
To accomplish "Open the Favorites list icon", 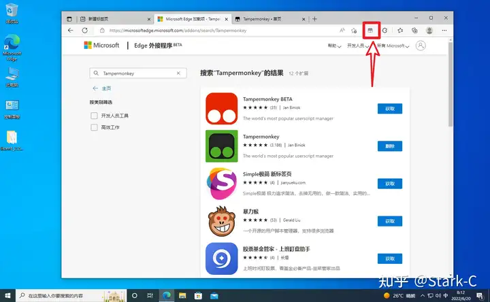I will coord(400,31).
